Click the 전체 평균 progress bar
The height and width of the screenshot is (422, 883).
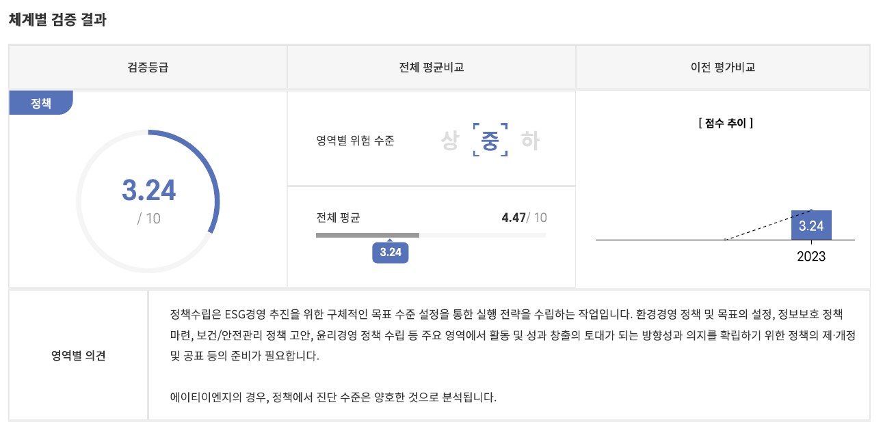[431, 235]
